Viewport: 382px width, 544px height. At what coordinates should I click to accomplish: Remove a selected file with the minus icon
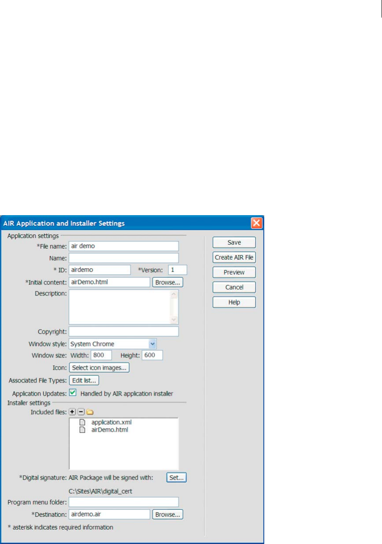tap(80, 412)
